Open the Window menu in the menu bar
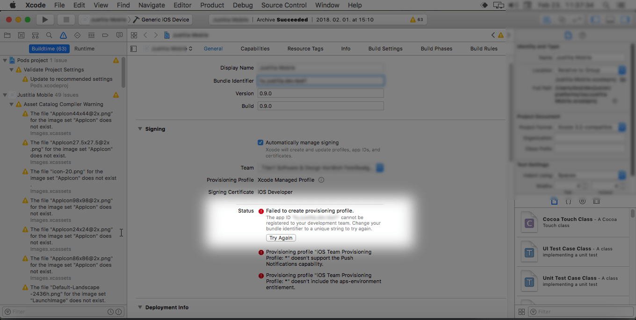 tap(327, 5)
